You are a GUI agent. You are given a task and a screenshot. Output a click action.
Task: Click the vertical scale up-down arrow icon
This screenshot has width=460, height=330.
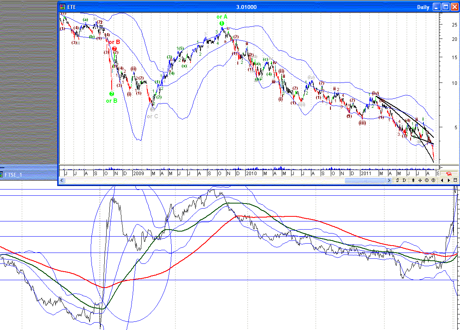pyautogui.click(x=413, y=180)
